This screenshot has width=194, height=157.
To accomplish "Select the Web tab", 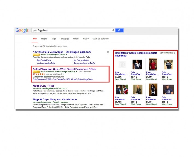I will (35, 39).
